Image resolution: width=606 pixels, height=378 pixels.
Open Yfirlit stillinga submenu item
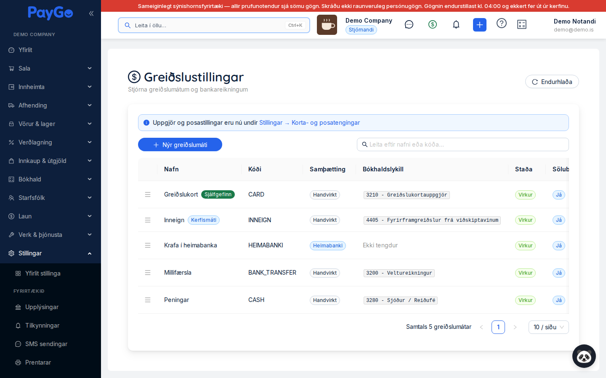pos(50,273)
